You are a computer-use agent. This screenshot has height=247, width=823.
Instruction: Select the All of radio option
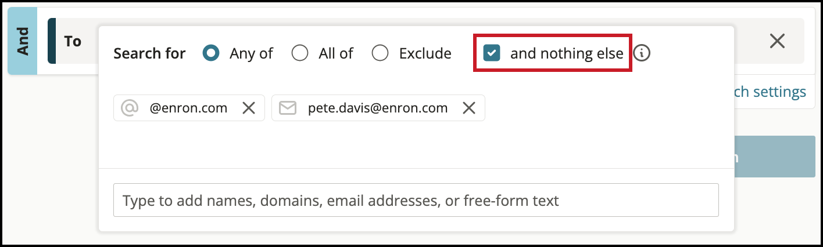[x=300, y=53]
